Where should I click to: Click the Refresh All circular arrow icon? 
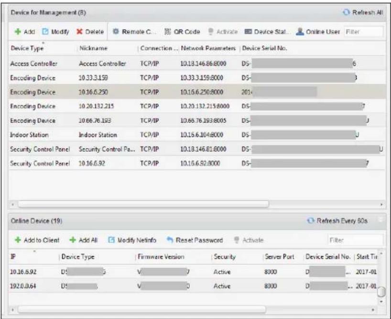346,12
